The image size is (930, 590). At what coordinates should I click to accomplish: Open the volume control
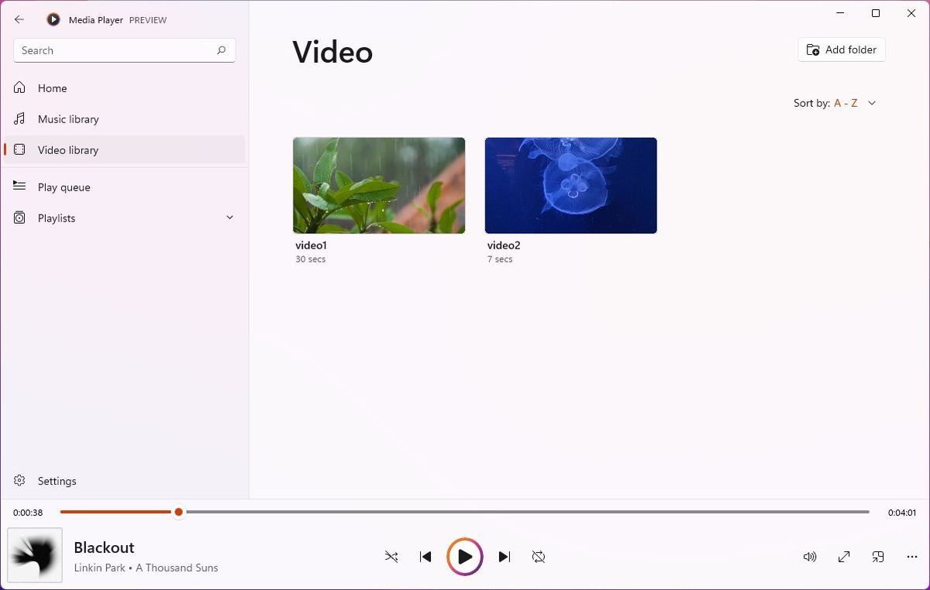click(x=810, y=556)
